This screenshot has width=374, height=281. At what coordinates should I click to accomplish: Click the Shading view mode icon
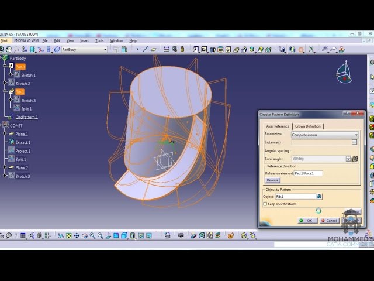click(x=133, y=236)
